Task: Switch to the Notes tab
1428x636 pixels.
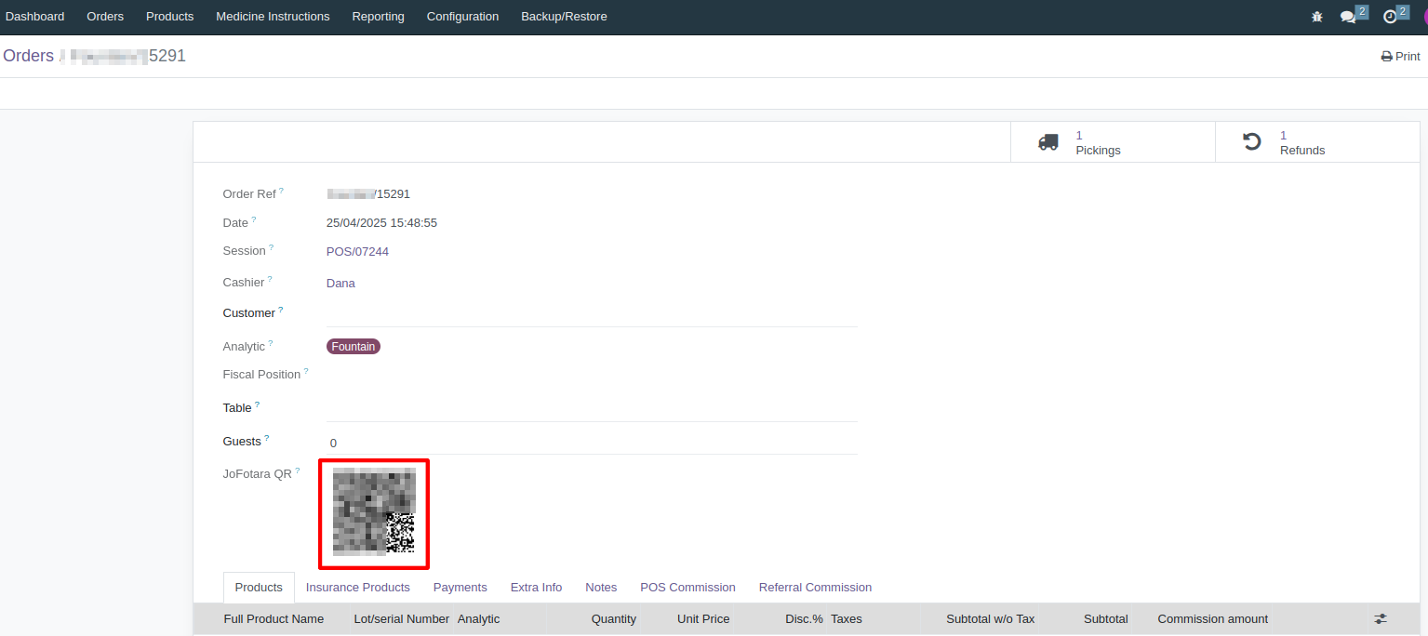Action: 601,588
